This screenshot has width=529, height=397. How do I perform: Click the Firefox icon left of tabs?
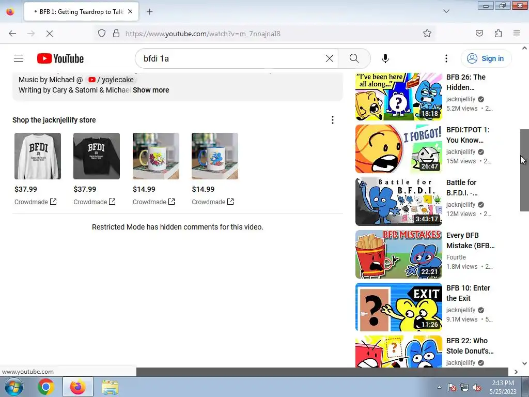[x=10, y=11]
